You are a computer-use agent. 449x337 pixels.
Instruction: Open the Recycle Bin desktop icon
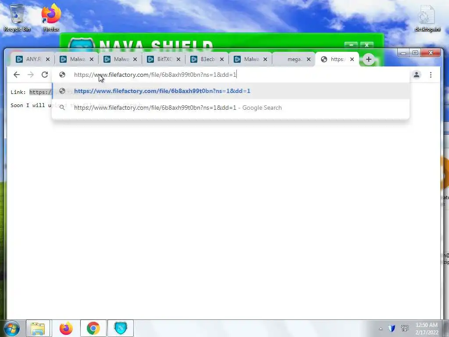tap(17, 18)
